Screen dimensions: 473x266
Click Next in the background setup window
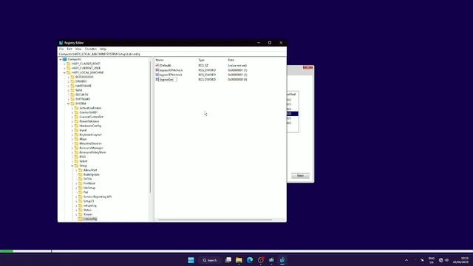tap(300, 176)
